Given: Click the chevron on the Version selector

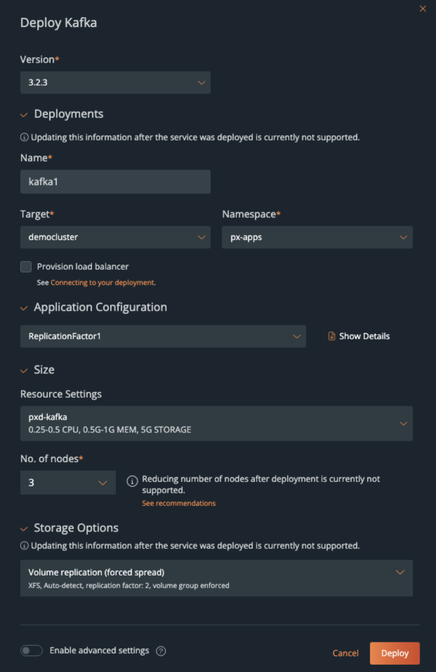Looking at the screenshot, I should coord(203,83).
